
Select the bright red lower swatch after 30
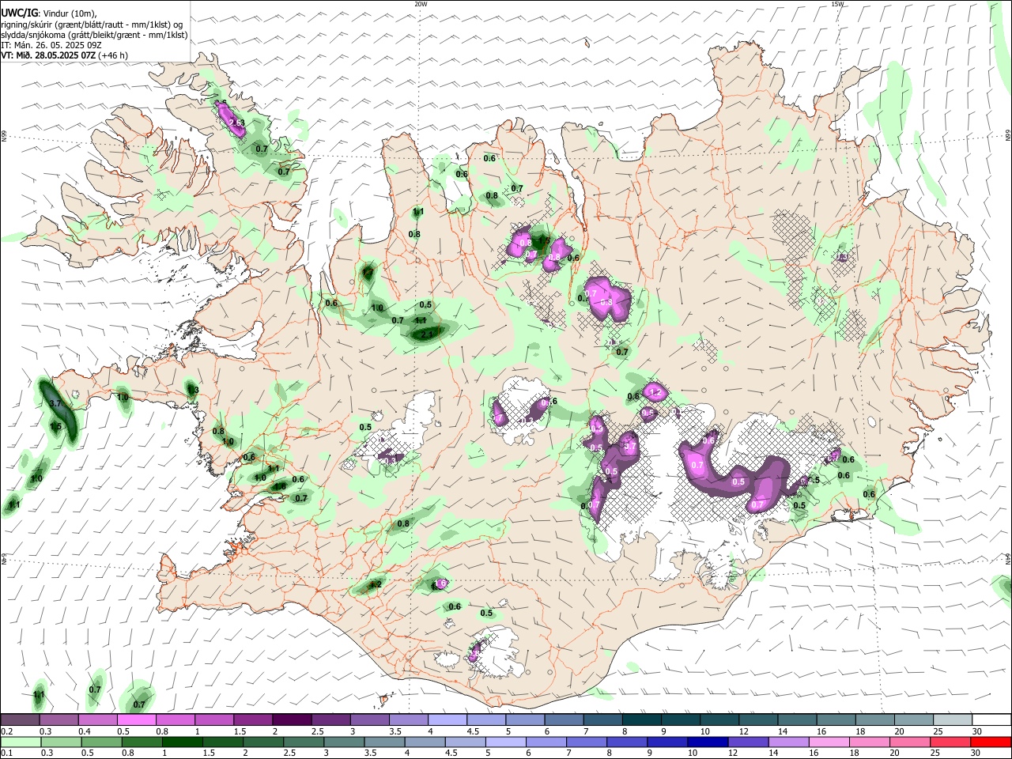[991, 742]
